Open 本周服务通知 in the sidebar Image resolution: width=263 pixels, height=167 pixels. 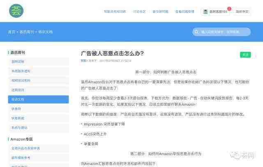tap(38, 71)
